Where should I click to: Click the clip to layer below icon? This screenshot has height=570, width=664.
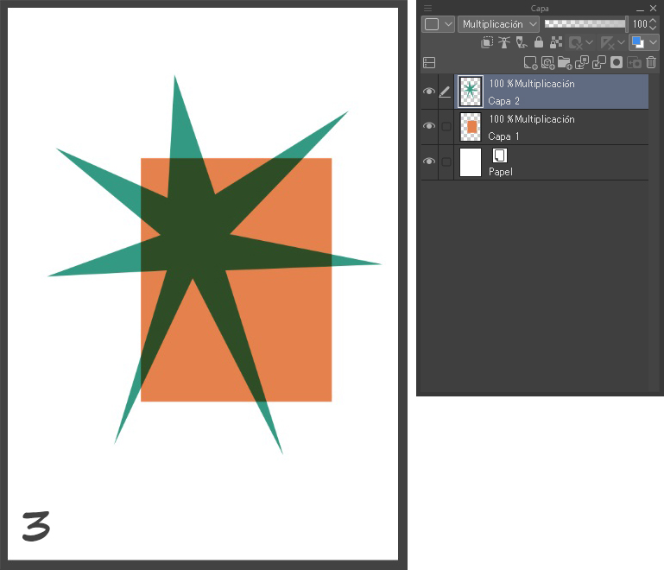pyautogui.click(x=488, y=41)
